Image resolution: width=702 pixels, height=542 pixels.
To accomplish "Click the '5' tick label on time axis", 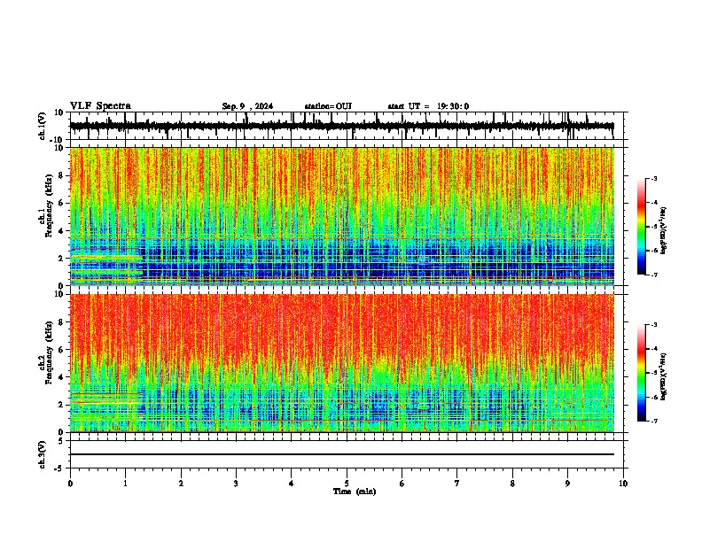I will (x=347, y=484).
